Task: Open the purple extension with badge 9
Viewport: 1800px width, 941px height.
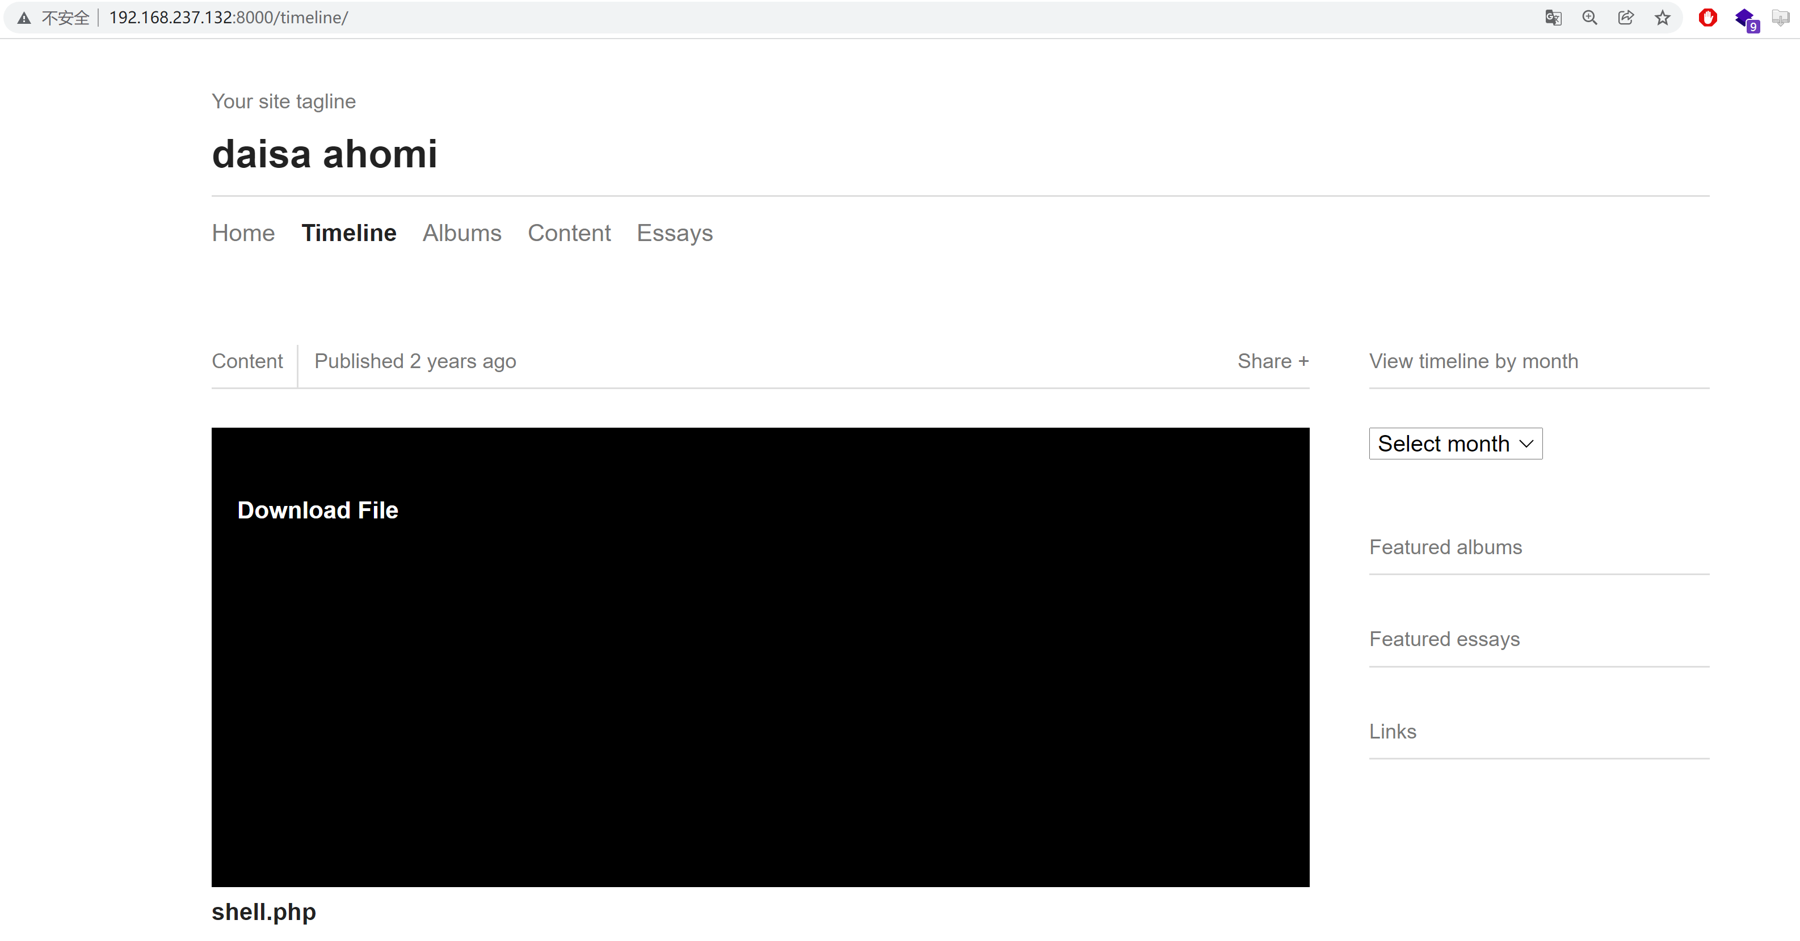Action: (1746, 19)
